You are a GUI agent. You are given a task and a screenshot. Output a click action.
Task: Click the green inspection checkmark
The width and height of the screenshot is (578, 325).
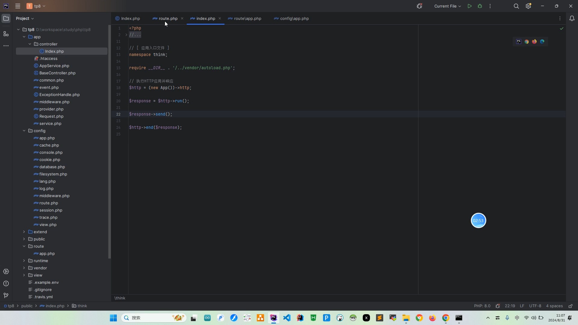[561, 29]
